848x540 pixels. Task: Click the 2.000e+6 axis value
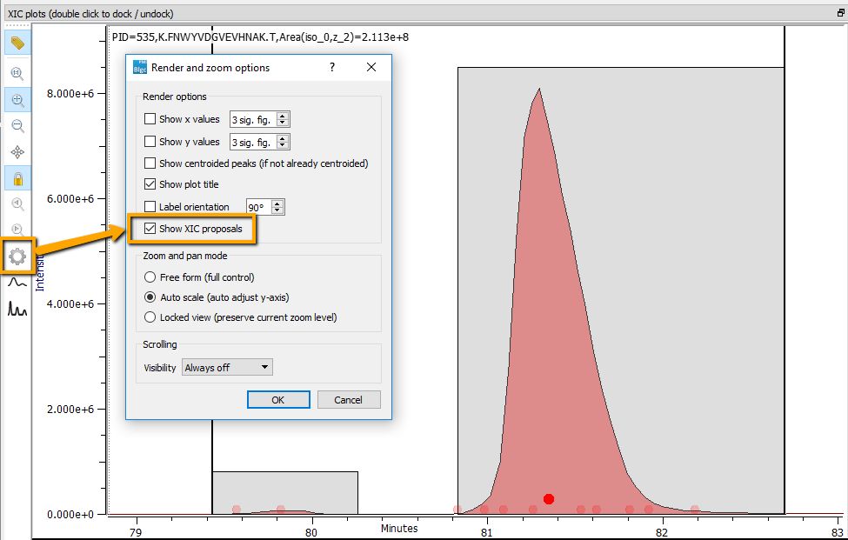pyautogui.click(x=70, y=410)
